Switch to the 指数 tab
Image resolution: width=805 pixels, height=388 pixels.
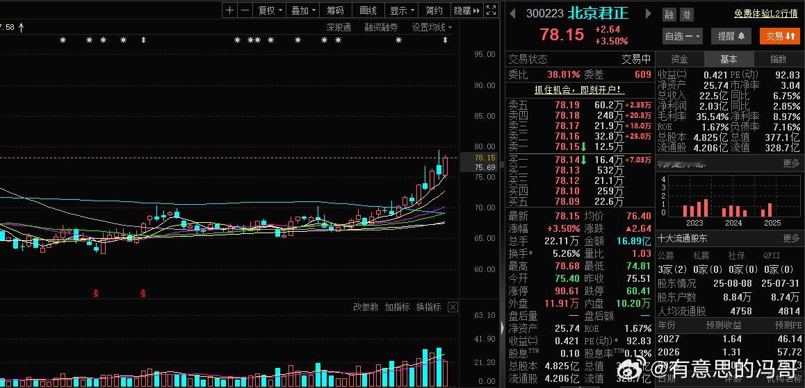778,60
